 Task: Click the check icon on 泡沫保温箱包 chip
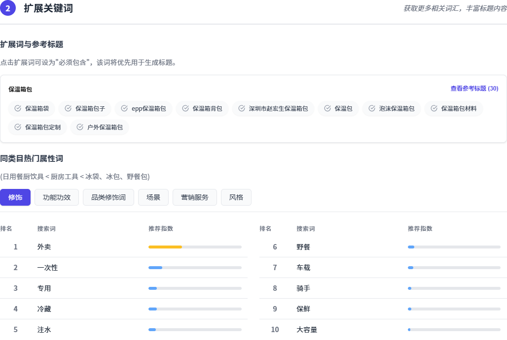[372, 109]
